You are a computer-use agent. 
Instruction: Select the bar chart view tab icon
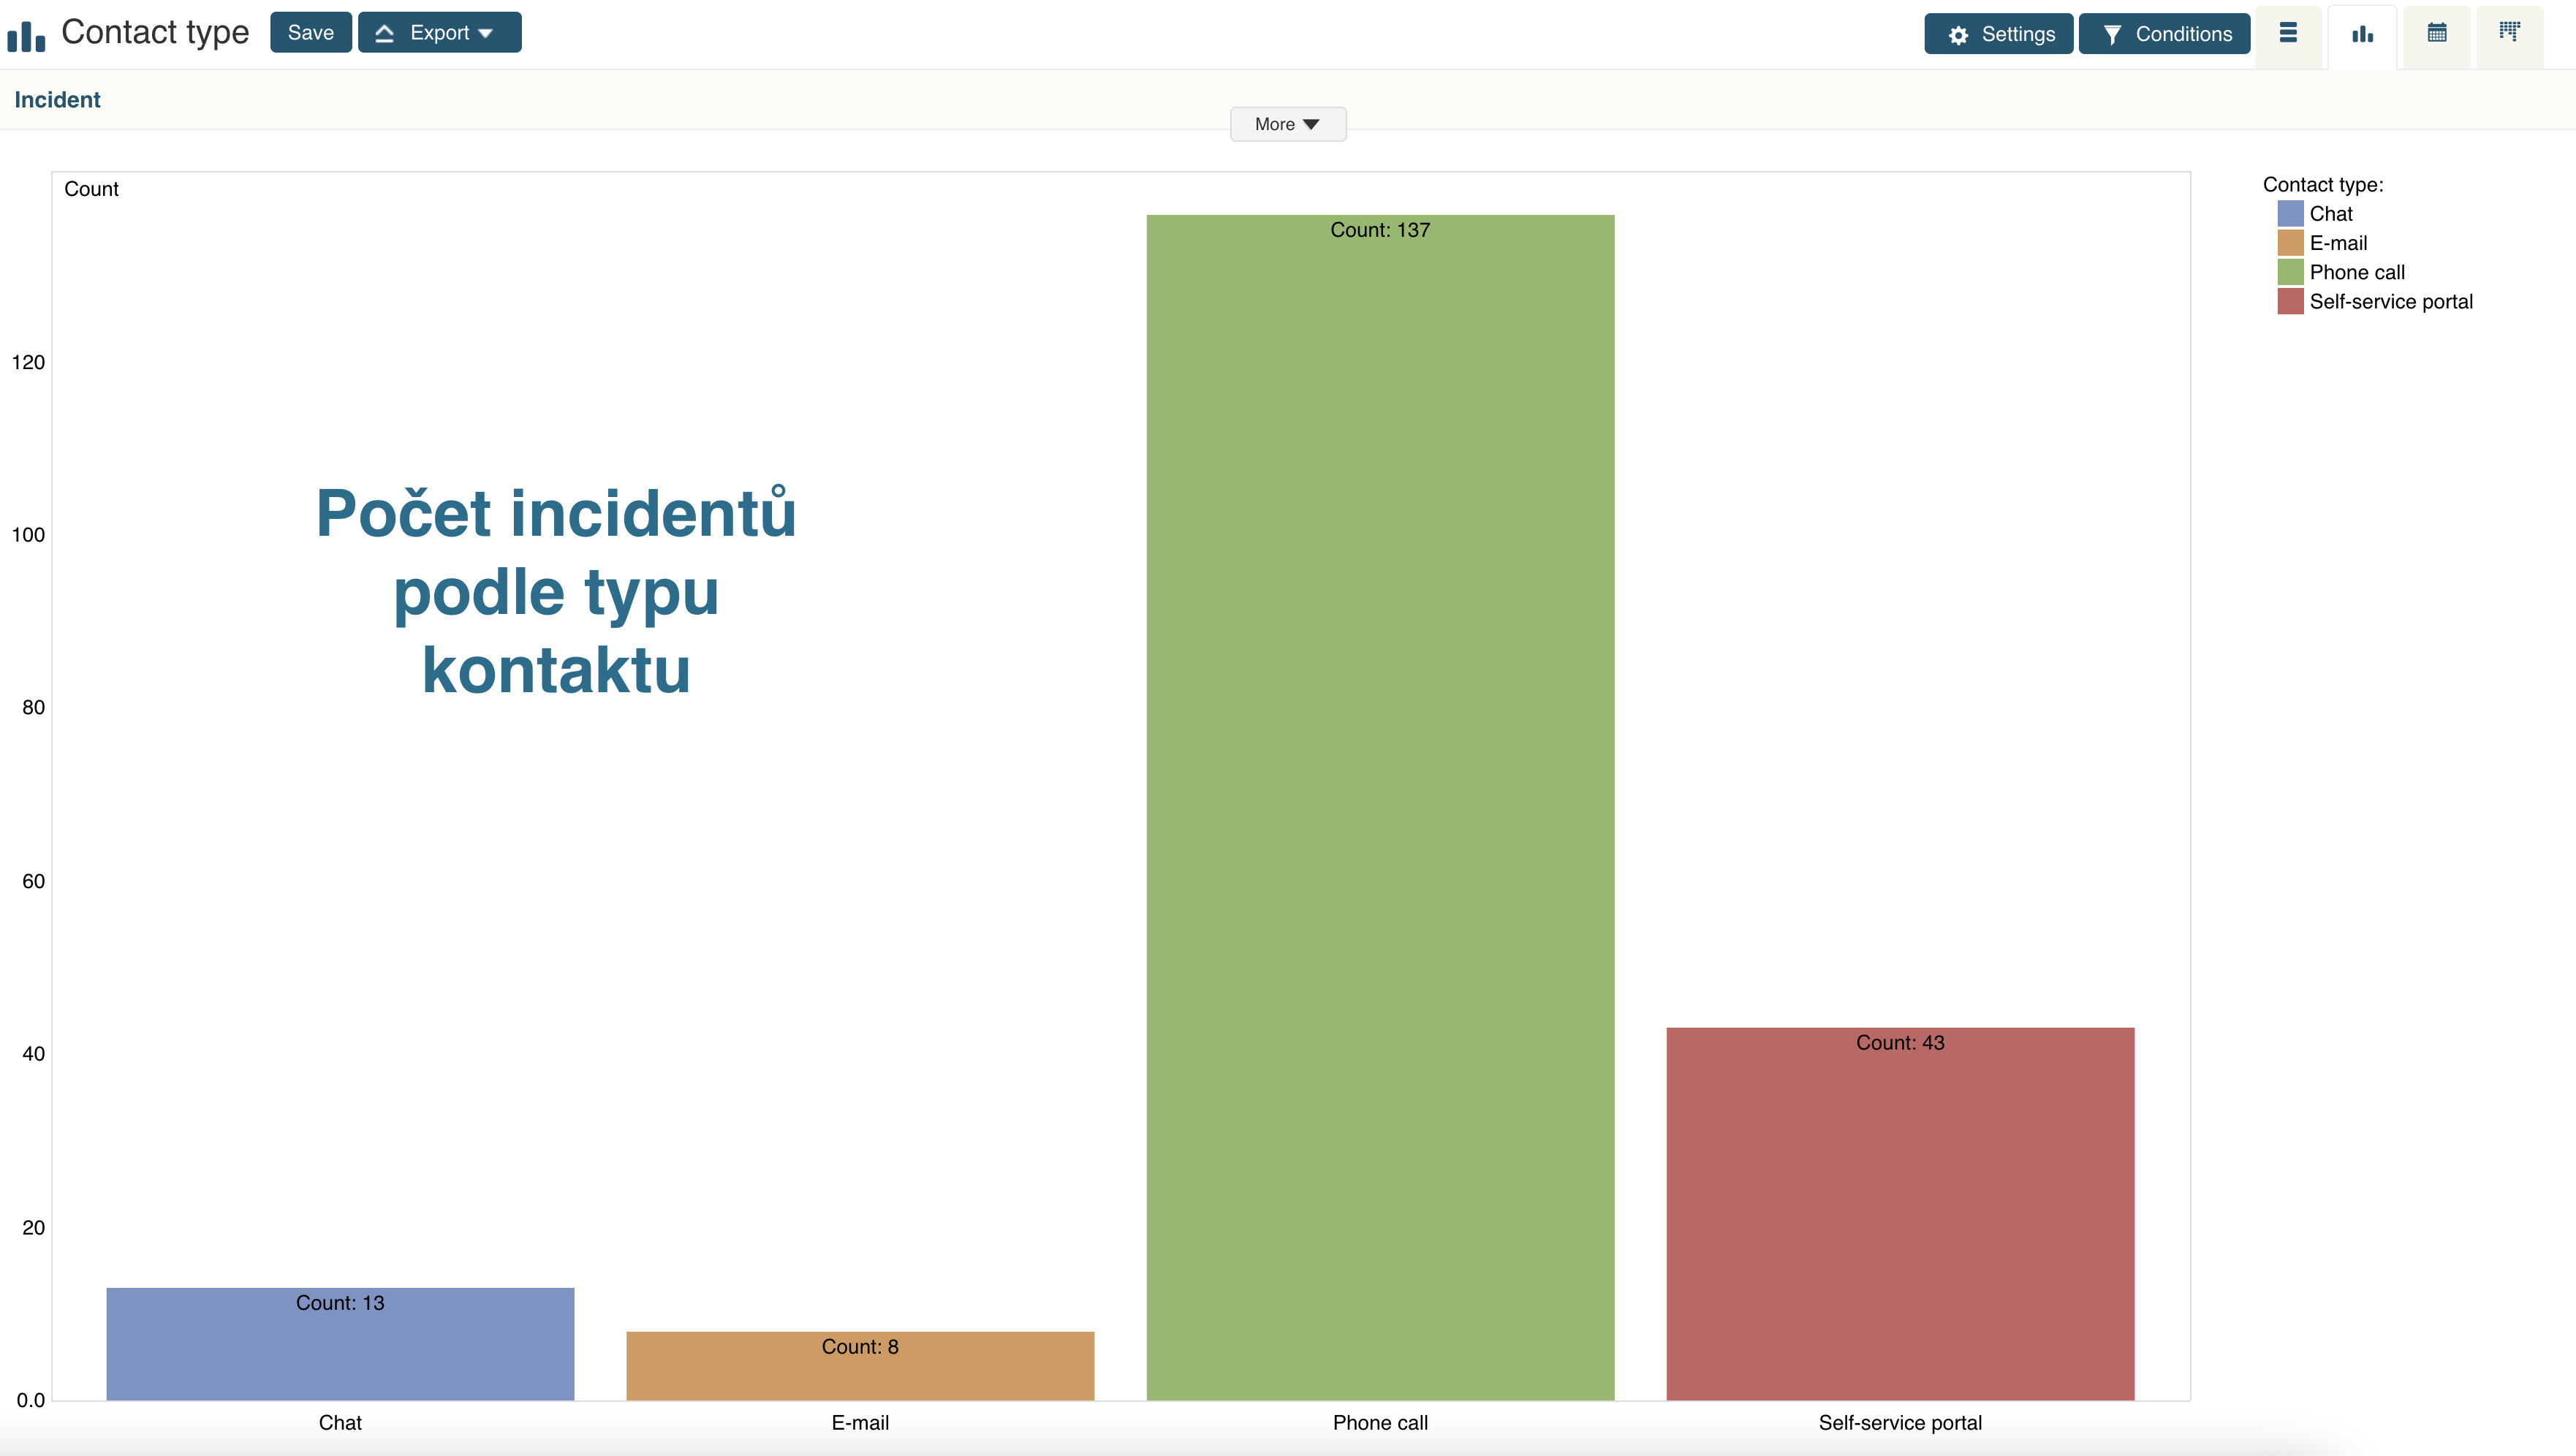(x=2362, y=35)
